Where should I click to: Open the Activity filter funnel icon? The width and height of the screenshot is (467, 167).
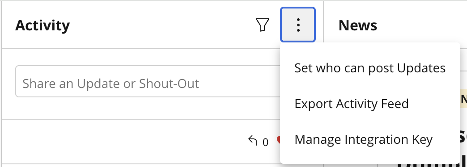pyautogui.click(x=263, y=25)
